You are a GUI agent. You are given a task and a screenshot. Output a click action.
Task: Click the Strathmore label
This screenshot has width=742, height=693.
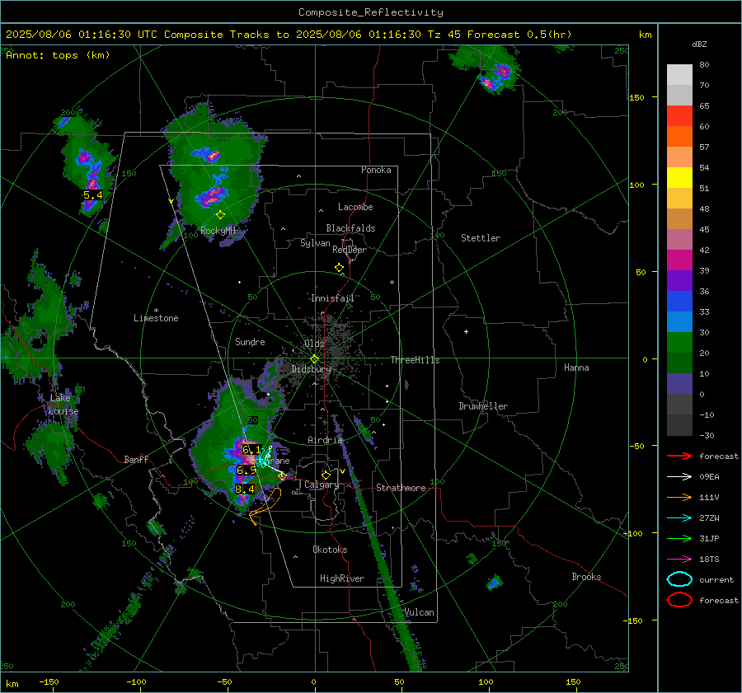click(x=401, y=488)
